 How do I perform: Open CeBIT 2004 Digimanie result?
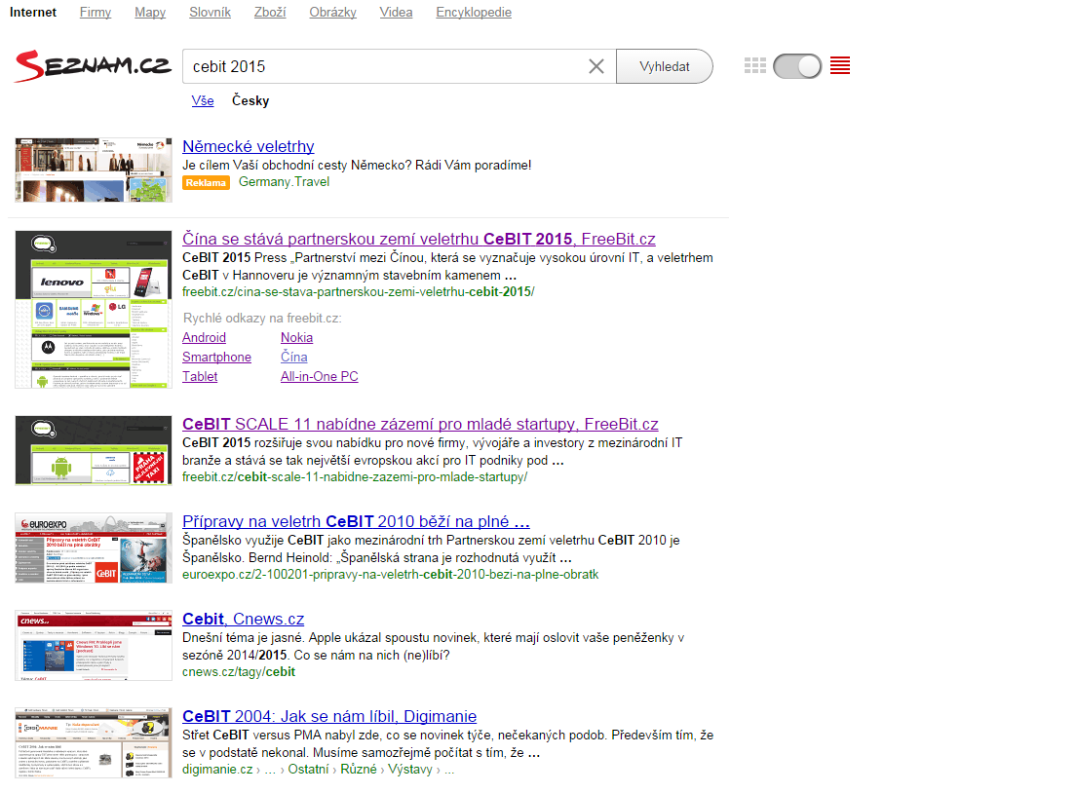tap(329, 716)
